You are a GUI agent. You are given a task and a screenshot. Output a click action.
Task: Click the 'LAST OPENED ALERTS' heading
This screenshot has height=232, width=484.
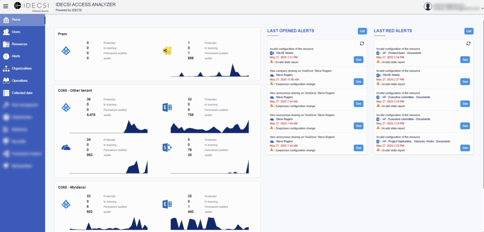point(291,31)
